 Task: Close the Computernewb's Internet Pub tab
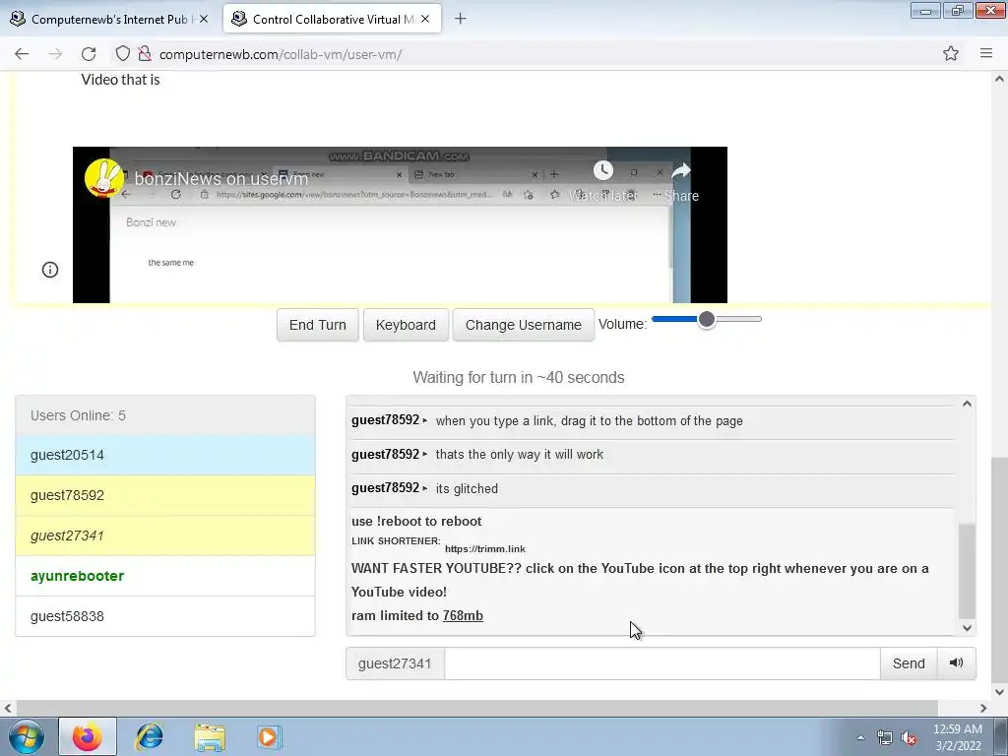pos(203,20)
